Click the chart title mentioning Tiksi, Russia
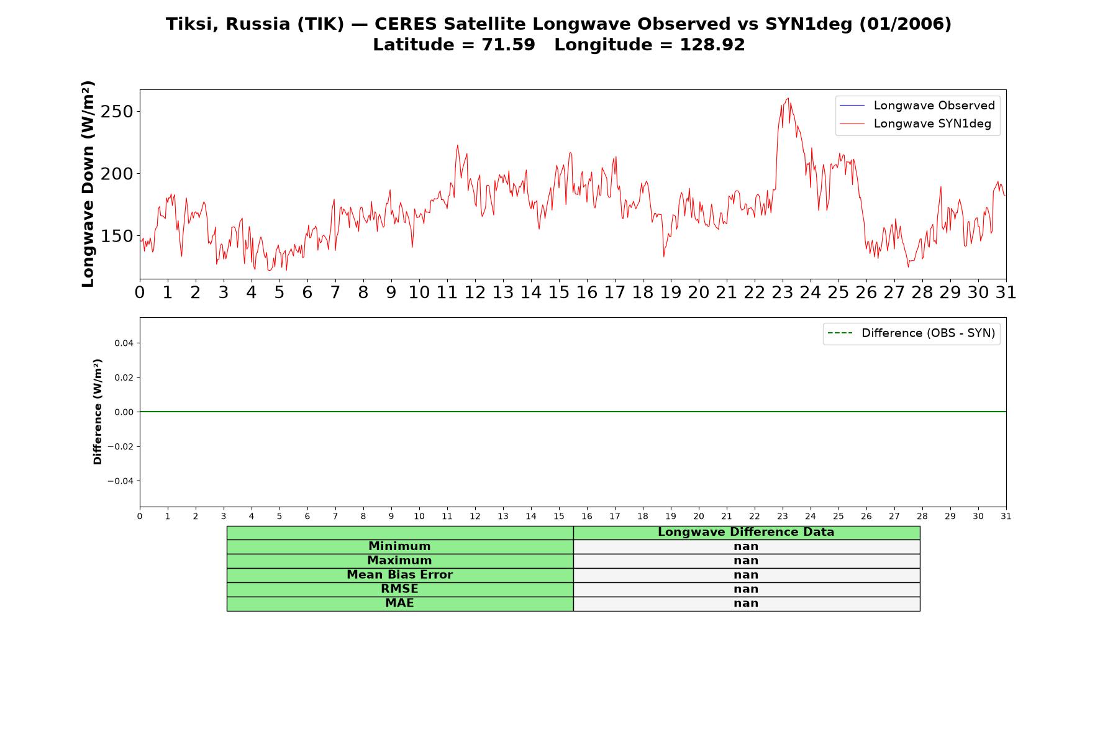Image resolution: width=1118 pixels, height=745 pixels. 558,24
